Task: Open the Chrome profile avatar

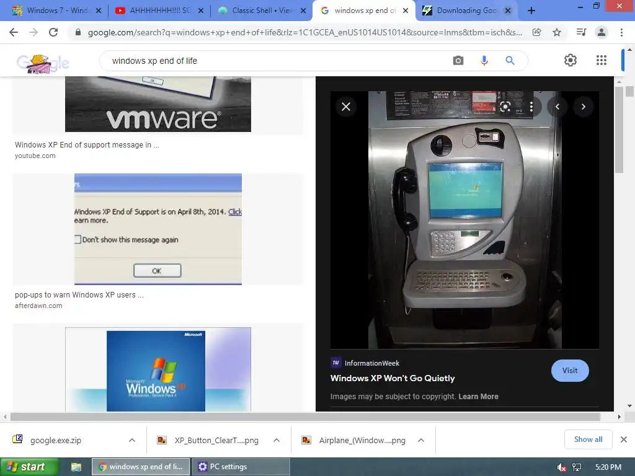Action: coord(602,32)
